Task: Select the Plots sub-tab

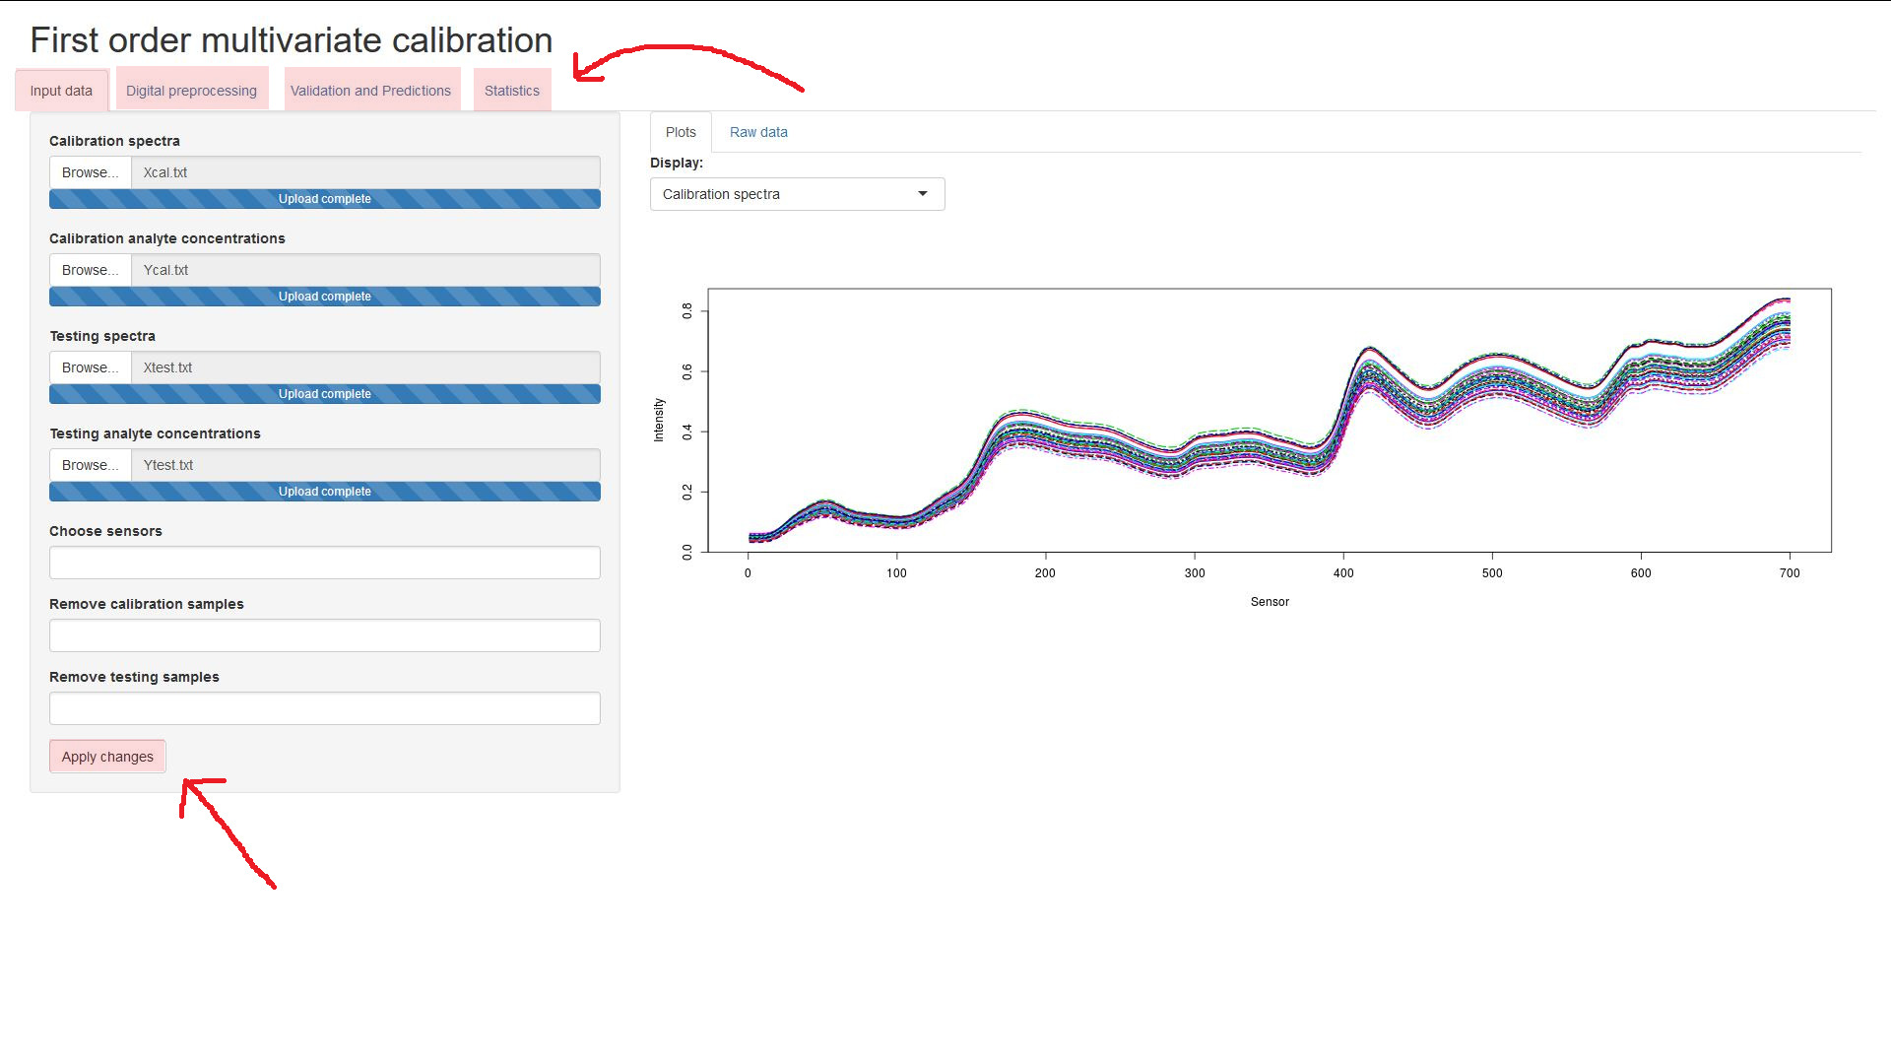Action: [x=680, y=132]
